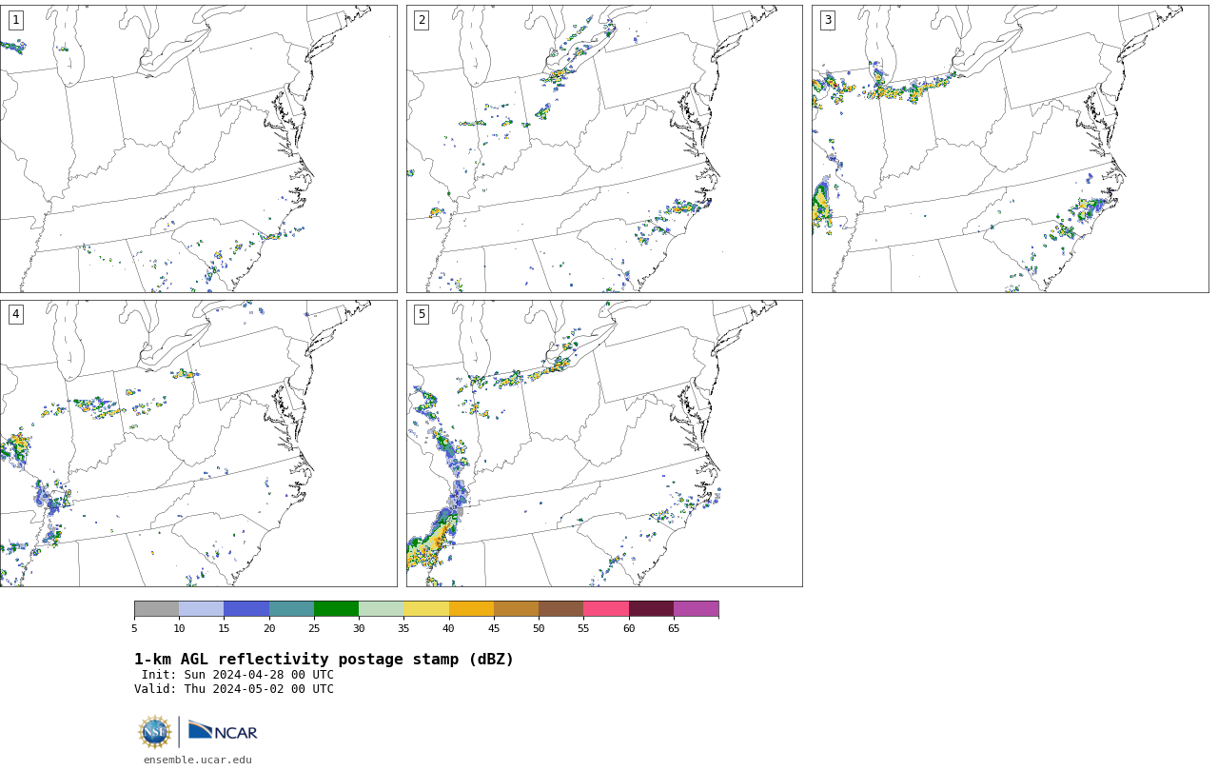
Task: Click the member number 4 label
Action: point(15,314)
